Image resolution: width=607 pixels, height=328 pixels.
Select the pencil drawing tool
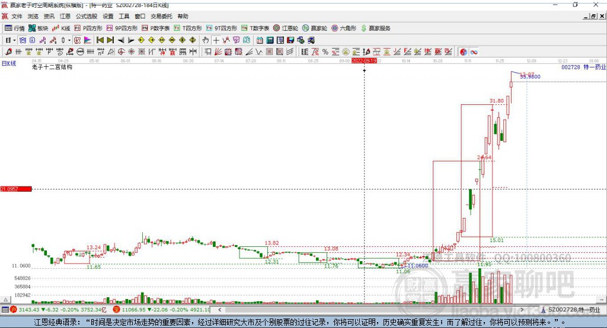[x=8, y=52]
